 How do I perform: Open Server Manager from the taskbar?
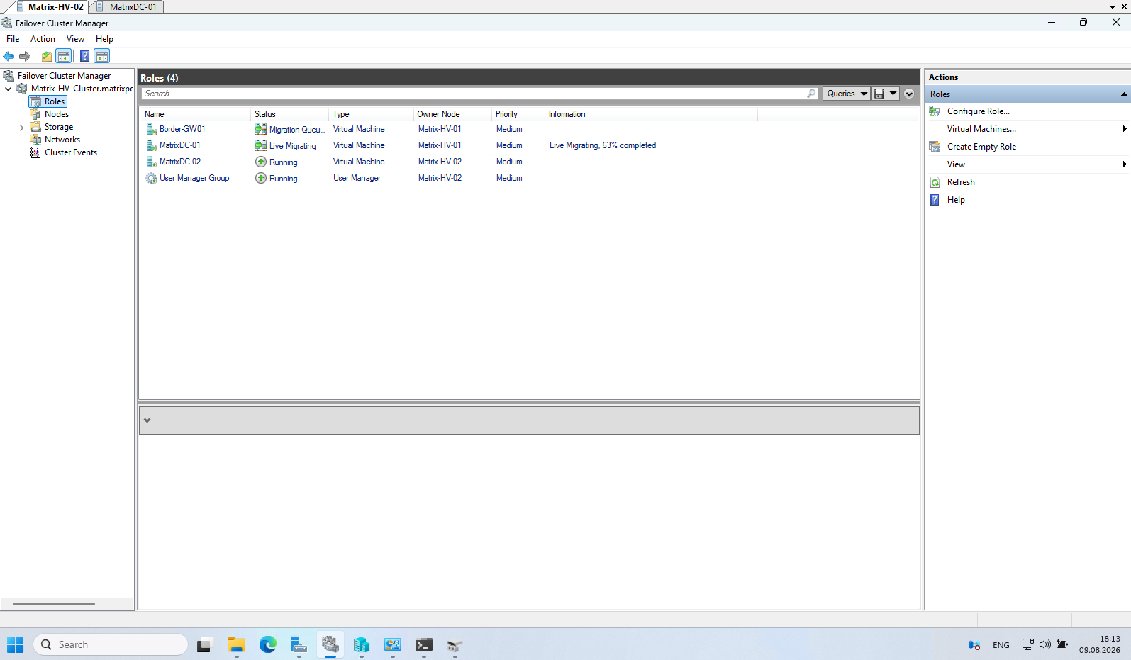[x=299, y=644]
